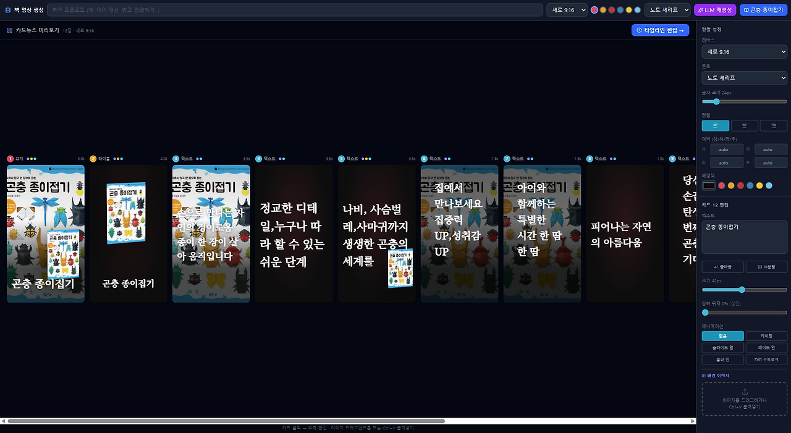This screenshot has height=433, width=791.
Task: Enable the 슬라이드 업 animation option
Action: 722,347
